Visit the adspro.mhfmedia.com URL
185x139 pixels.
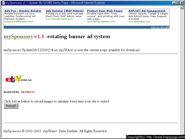19,21
